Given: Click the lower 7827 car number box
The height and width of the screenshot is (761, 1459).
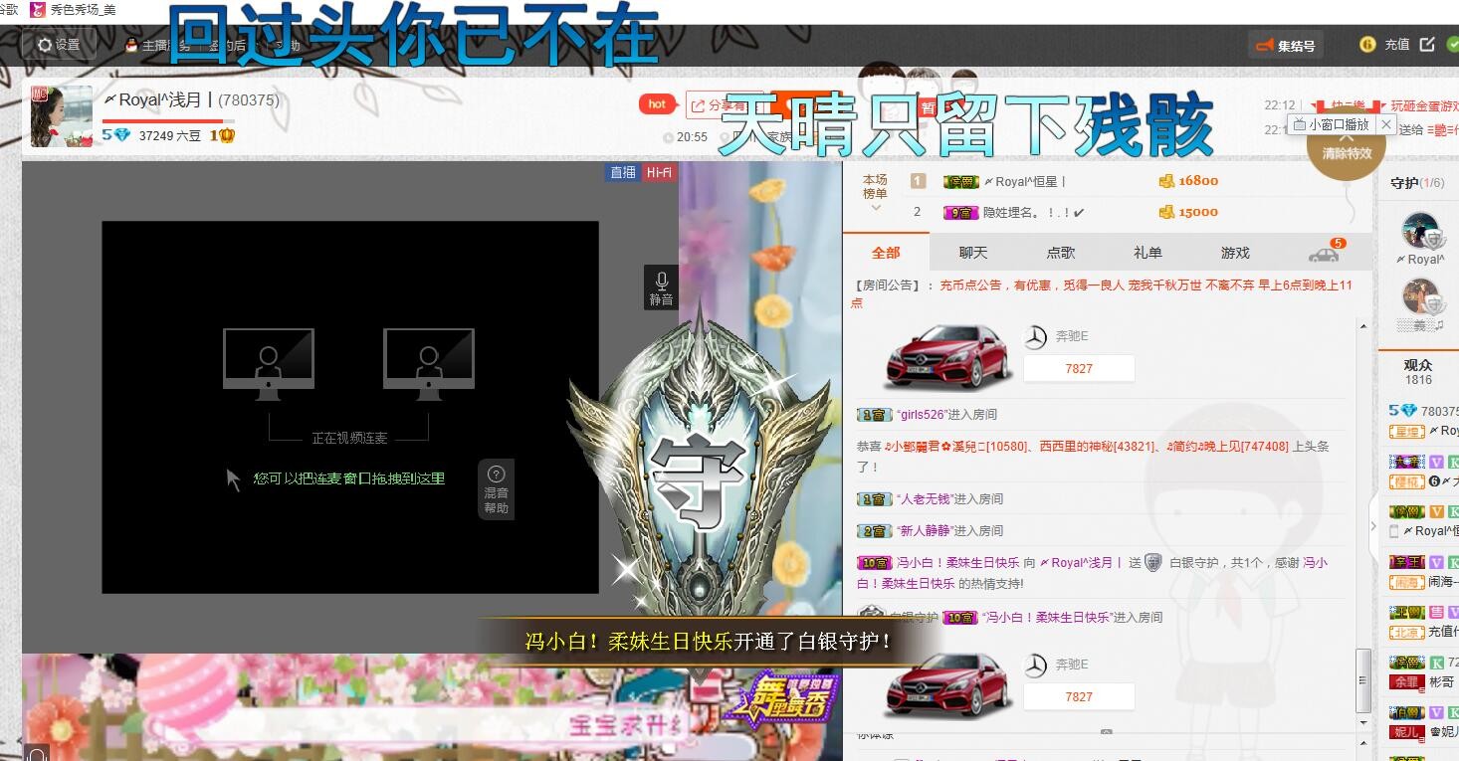Looking at the screenshot, I should (x=1079, y=696).
